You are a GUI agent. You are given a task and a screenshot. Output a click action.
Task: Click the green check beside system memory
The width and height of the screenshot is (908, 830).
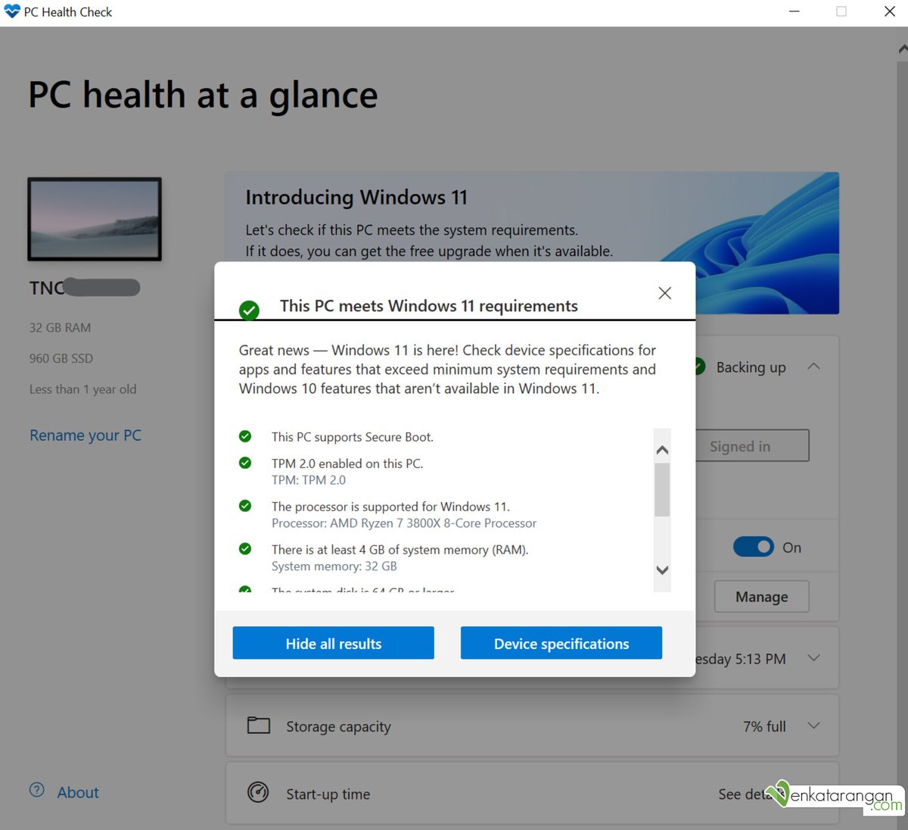click(245, 549)
